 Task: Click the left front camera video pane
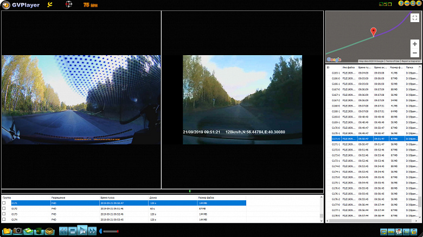[81, 100]
